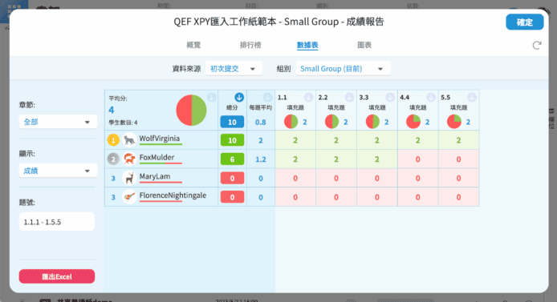The height and width of the screenshot is (302, 557).
Task: Expand the 顯示 成績 dropdown
Action: pyautogui.click(x=58, y=171)
